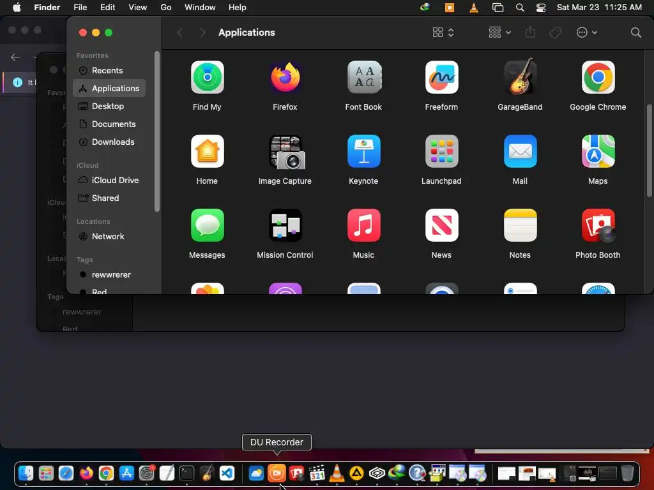Click the Finder sidebar scrollbar
The height and width of the screenshot is (490, 654).
click(157, 131)
